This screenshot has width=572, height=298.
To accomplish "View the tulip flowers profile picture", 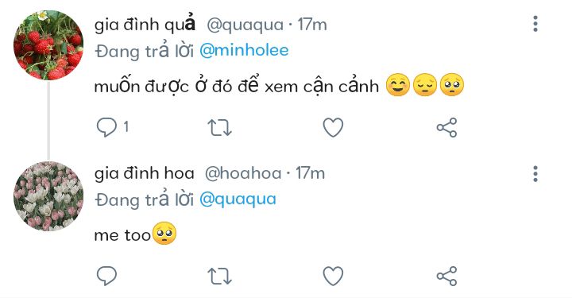I will tap(48, 195).
